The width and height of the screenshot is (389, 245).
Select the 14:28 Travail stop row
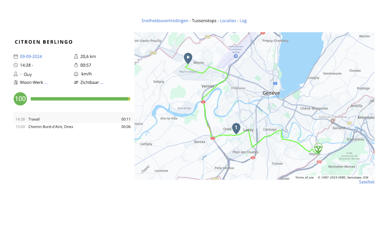[74, 119]
